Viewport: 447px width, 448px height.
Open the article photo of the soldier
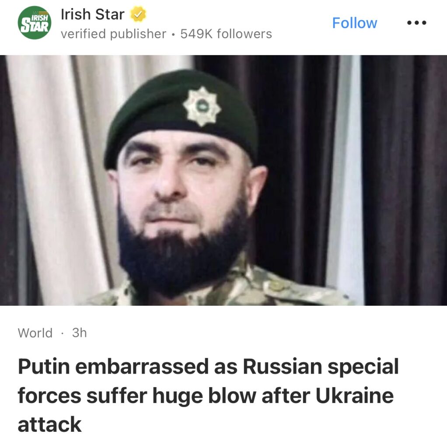223,180
